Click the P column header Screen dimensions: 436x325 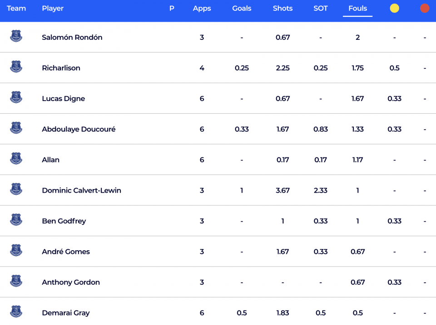[x=172, y=8]
